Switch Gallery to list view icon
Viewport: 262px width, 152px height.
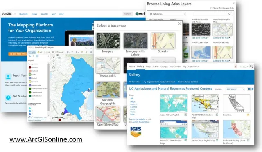[253, 89]
